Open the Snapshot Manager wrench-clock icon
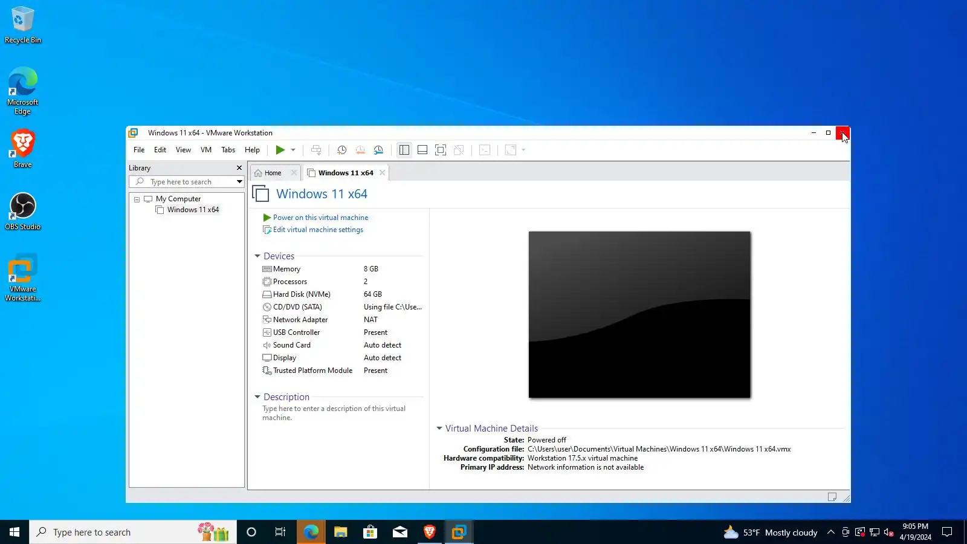Viewport: 967px width, 544px height. (x=378, y=150)
